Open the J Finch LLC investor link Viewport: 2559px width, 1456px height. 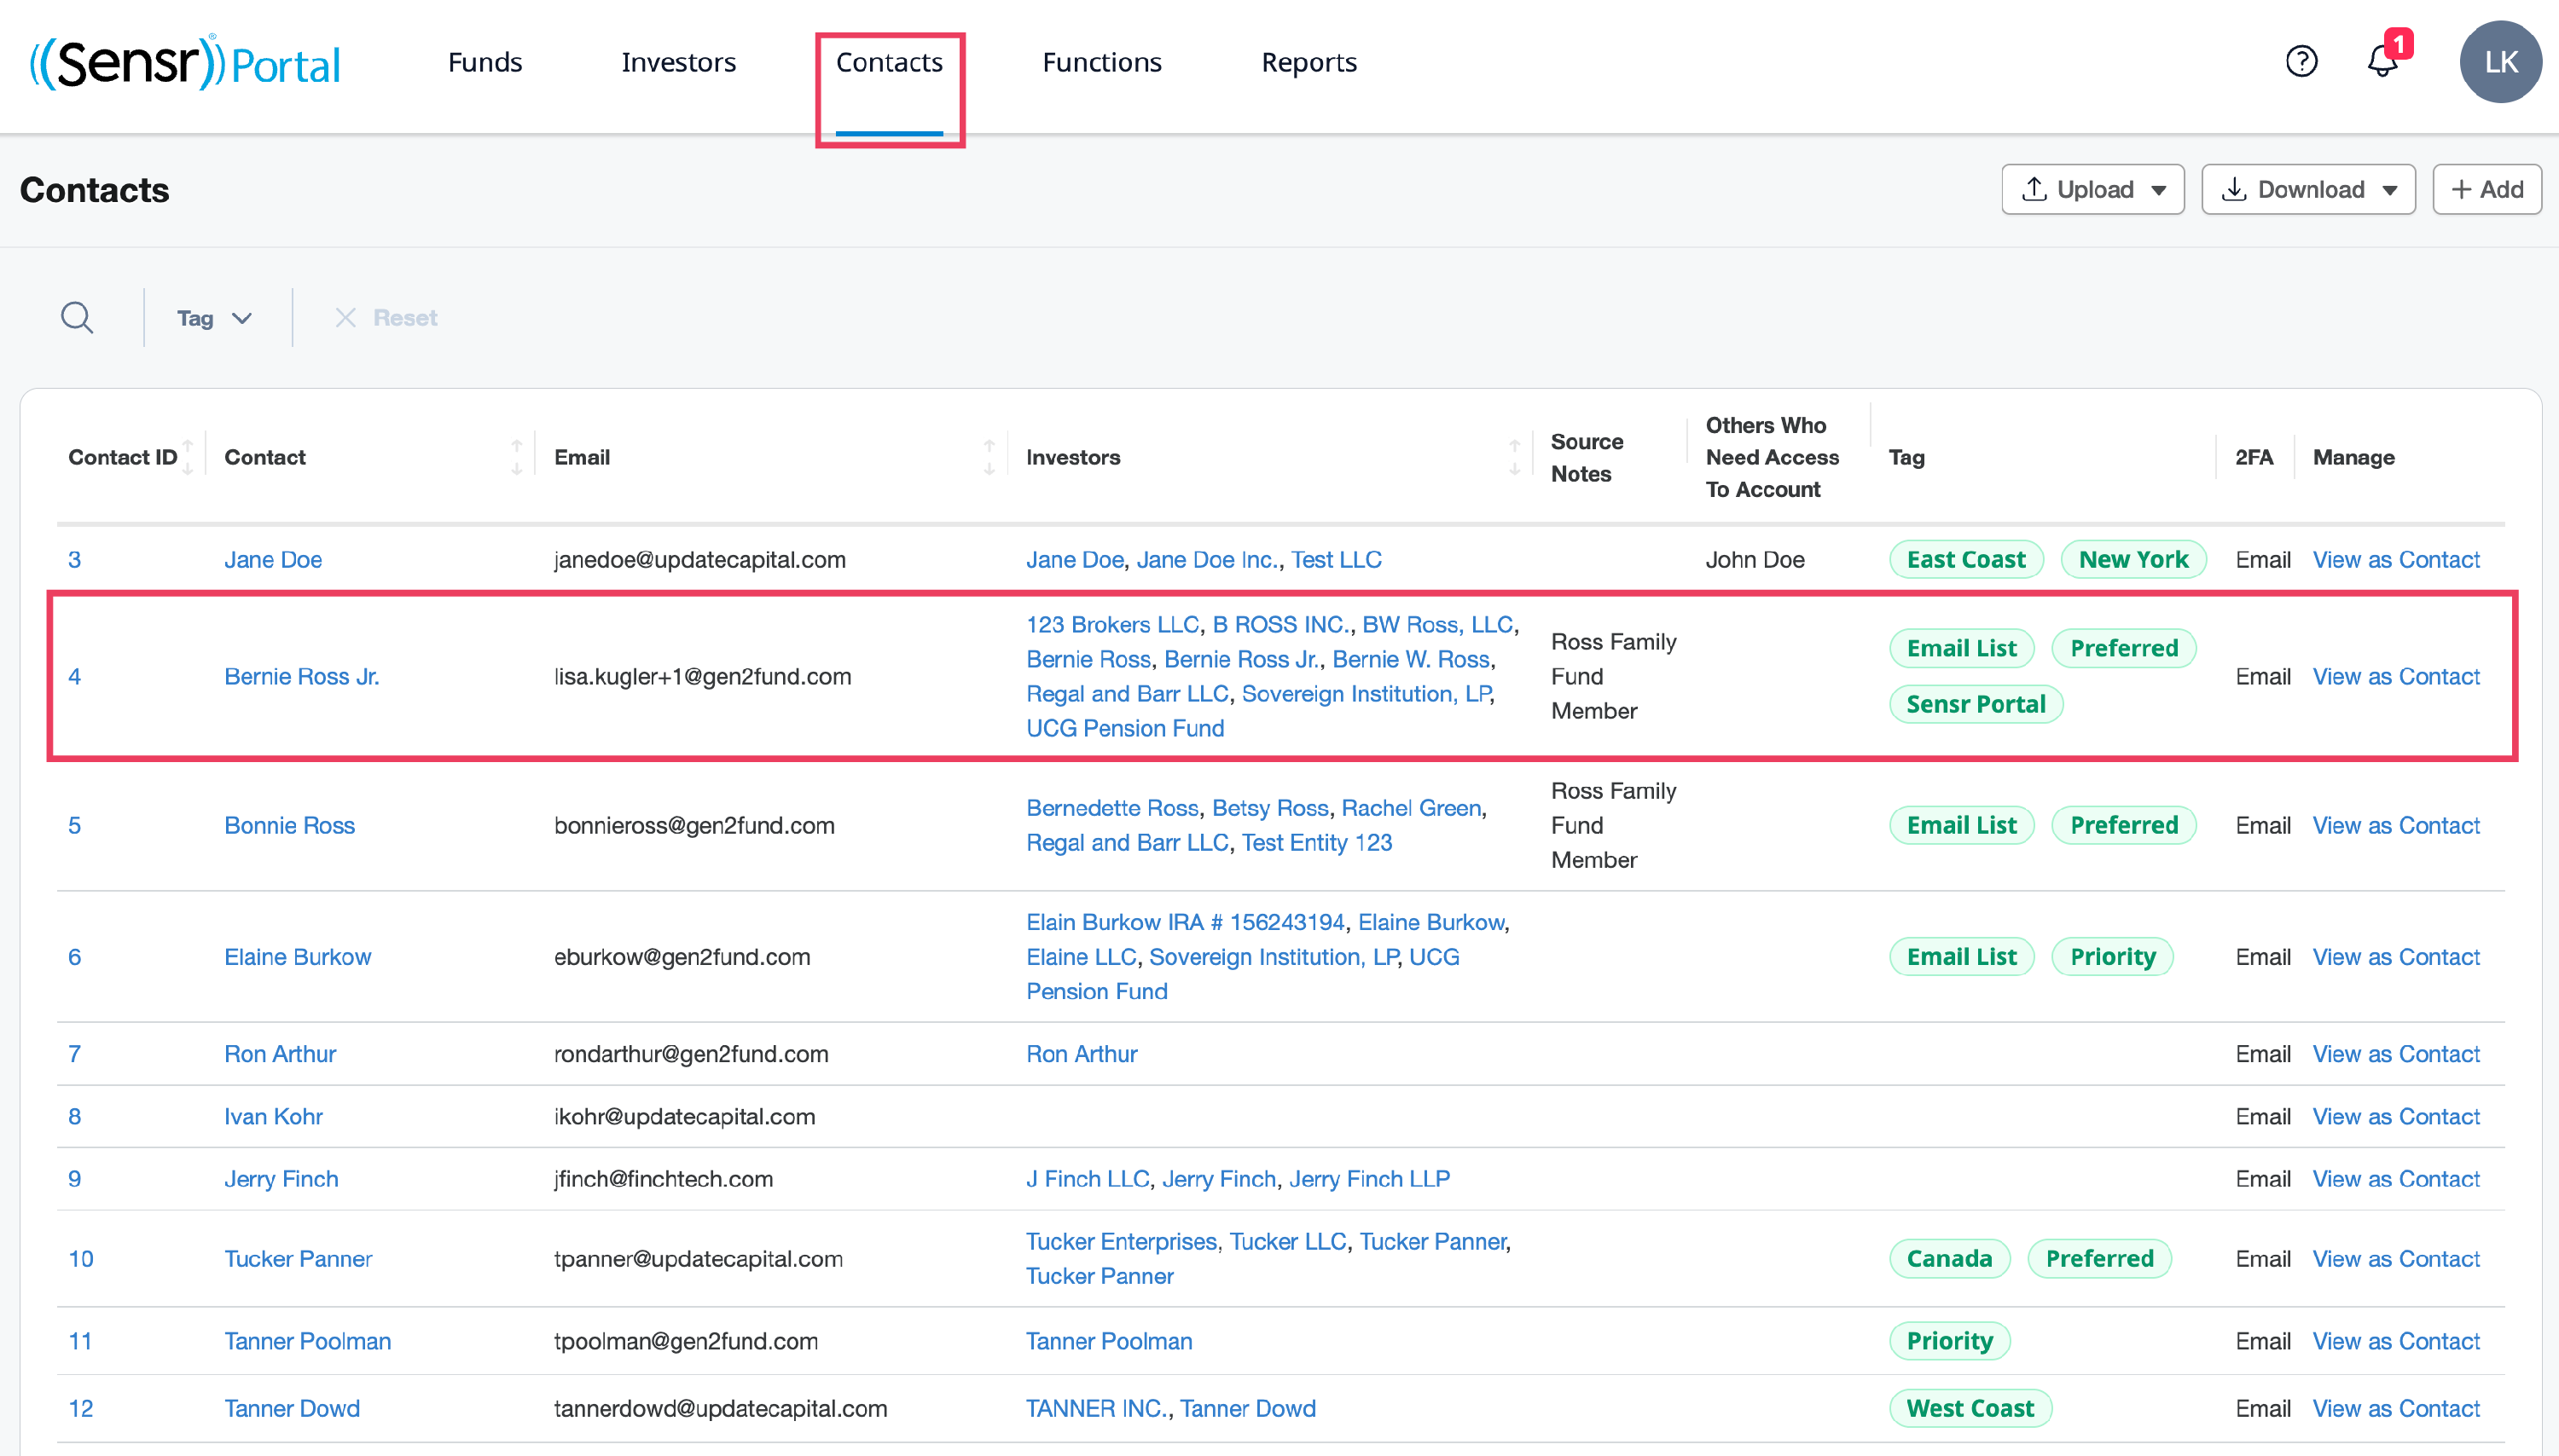coord(1088,1179)
